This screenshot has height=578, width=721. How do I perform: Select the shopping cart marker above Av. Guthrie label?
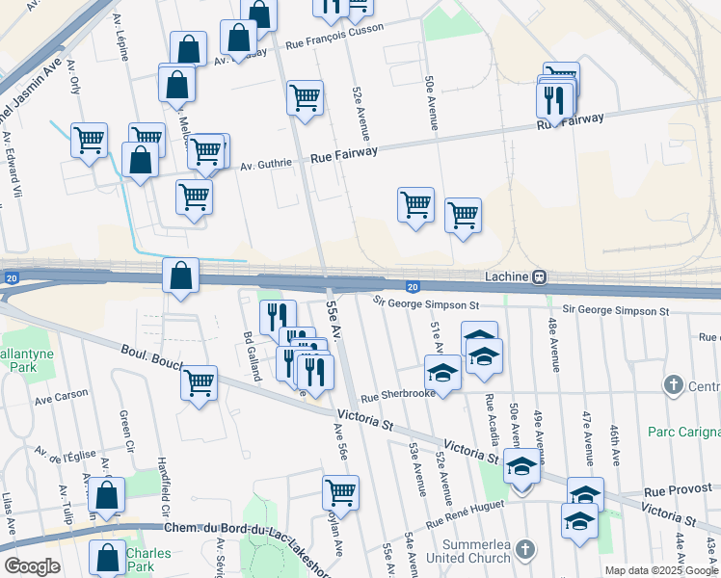pos(305,100)
